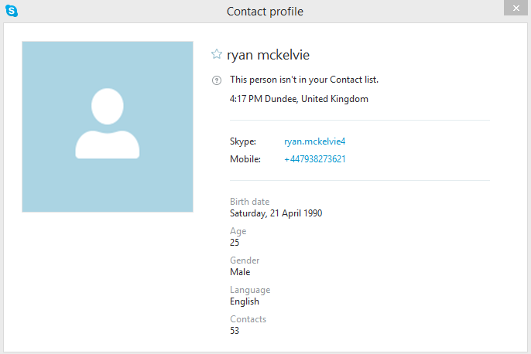The height and width of the screenshot is (354, 531).
Task: Click the blank profile avatar picture
Action: 108,127
